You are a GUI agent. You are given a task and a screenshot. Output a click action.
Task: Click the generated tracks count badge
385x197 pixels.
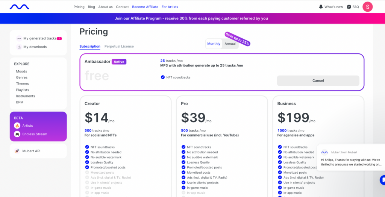coord(59,39)
